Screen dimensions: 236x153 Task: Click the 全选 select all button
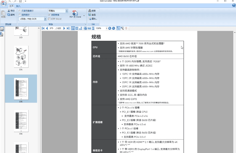pyautogui.click(x=92, y=15)
